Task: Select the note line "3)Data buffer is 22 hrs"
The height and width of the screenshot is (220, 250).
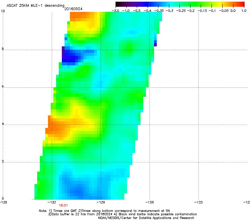Action: pyautogui.click(x=122, y=214)
